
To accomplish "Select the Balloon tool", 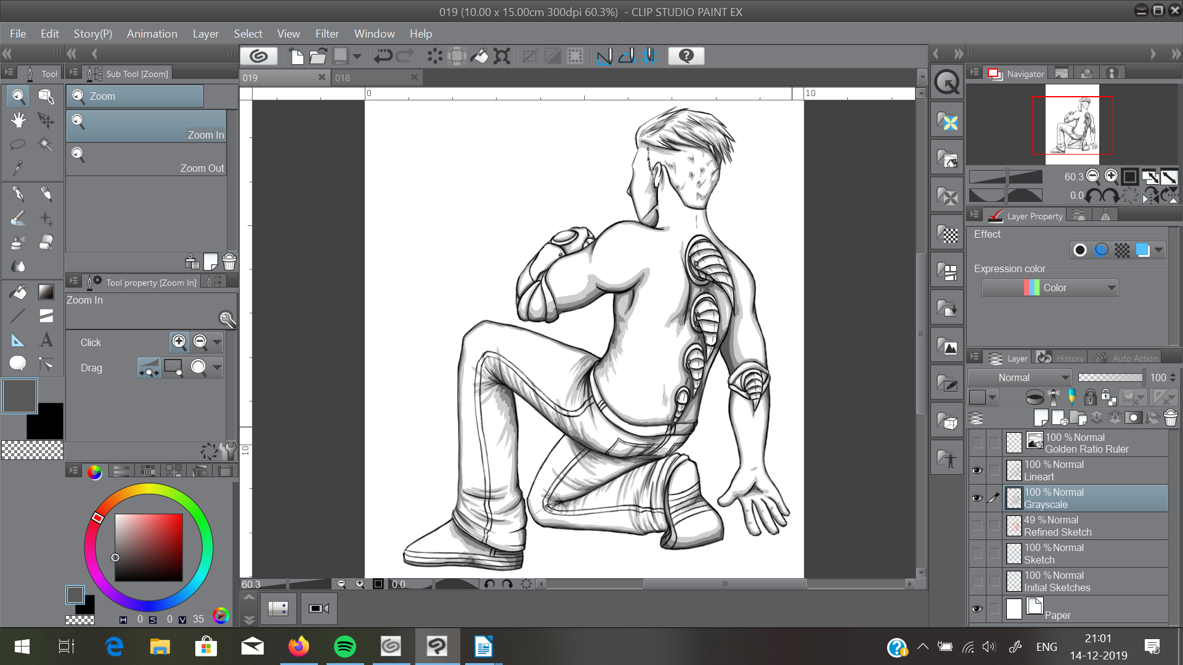I will click(x=18, y=364).
